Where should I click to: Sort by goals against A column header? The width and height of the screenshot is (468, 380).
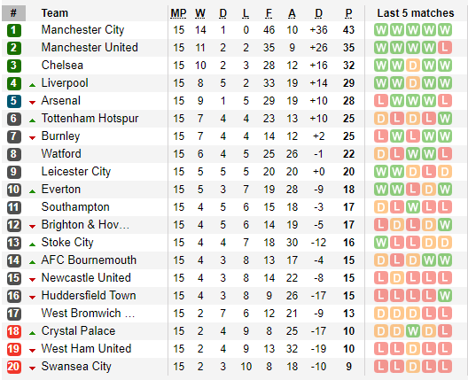pyautogui.click(x=292, y=13)
